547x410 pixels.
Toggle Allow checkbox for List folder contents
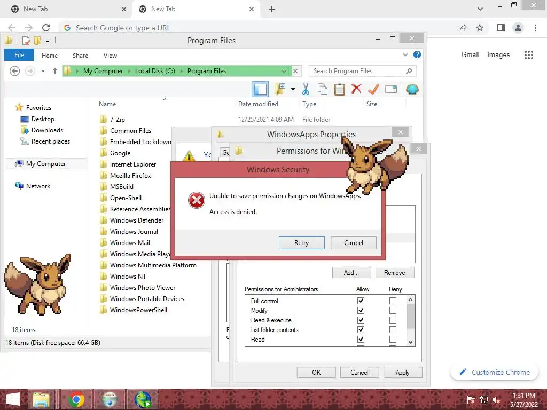361,329
